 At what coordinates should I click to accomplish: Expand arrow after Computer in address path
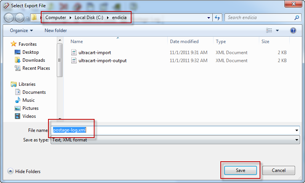[x=71, y=18]
